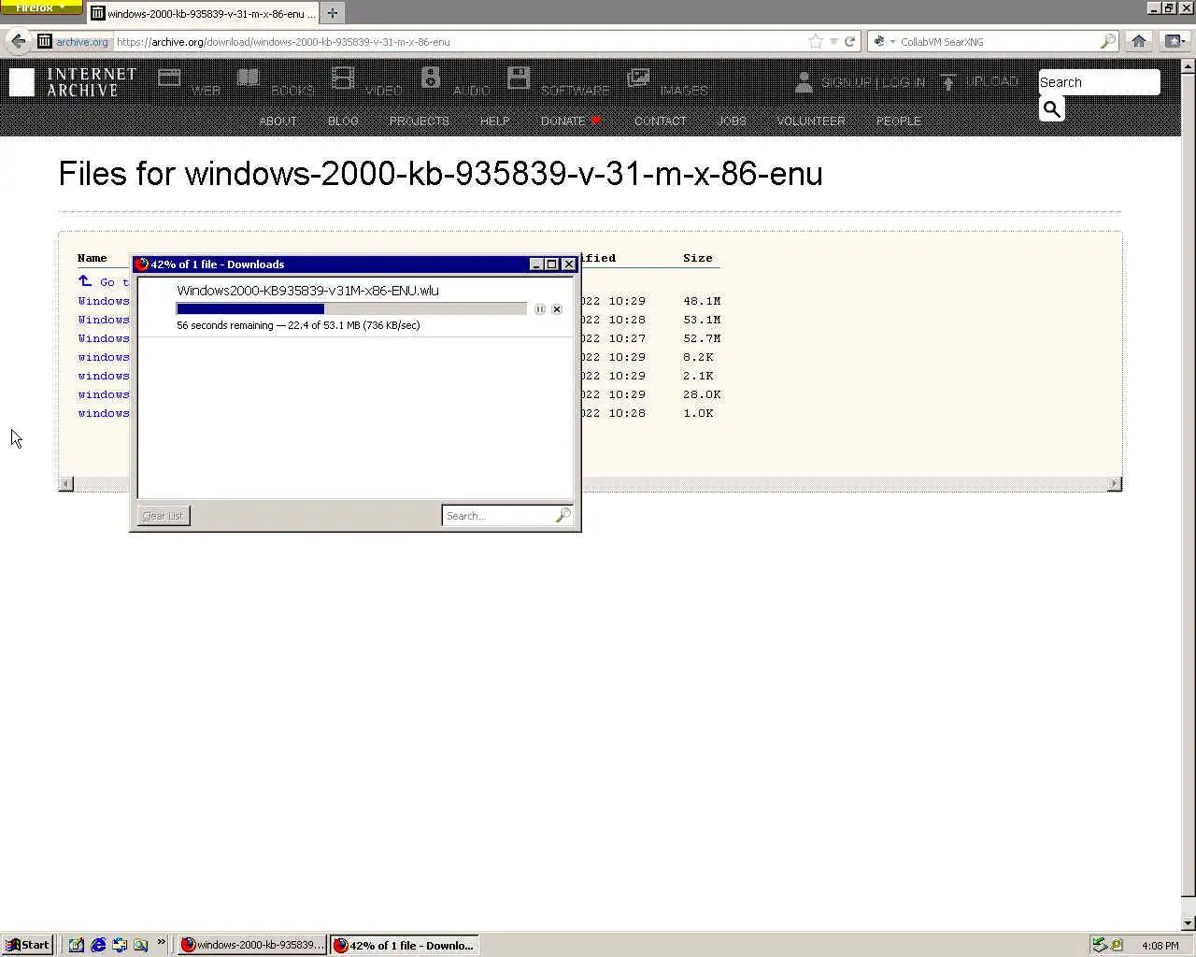Click the site identity icon beside archive.org
This screenshot has width=1196, height=957.
(44, 41)
